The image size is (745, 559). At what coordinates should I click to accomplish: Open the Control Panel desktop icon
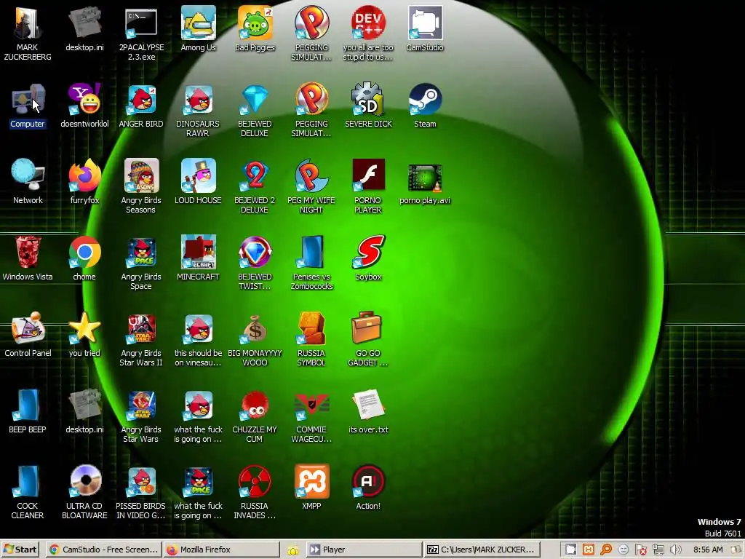tap(28, 335)
